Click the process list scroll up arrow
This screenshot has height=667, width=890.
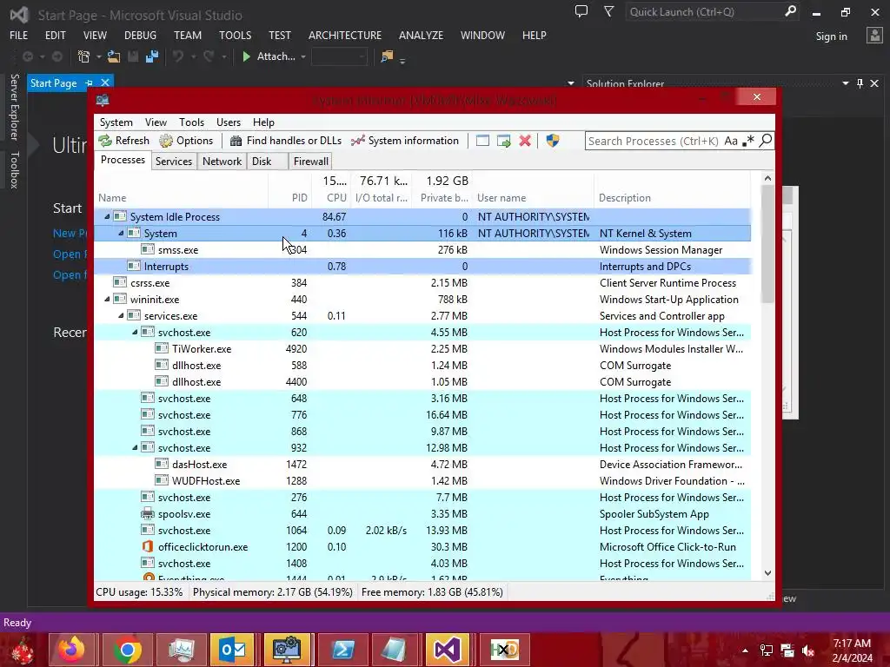tap(767, 178)
